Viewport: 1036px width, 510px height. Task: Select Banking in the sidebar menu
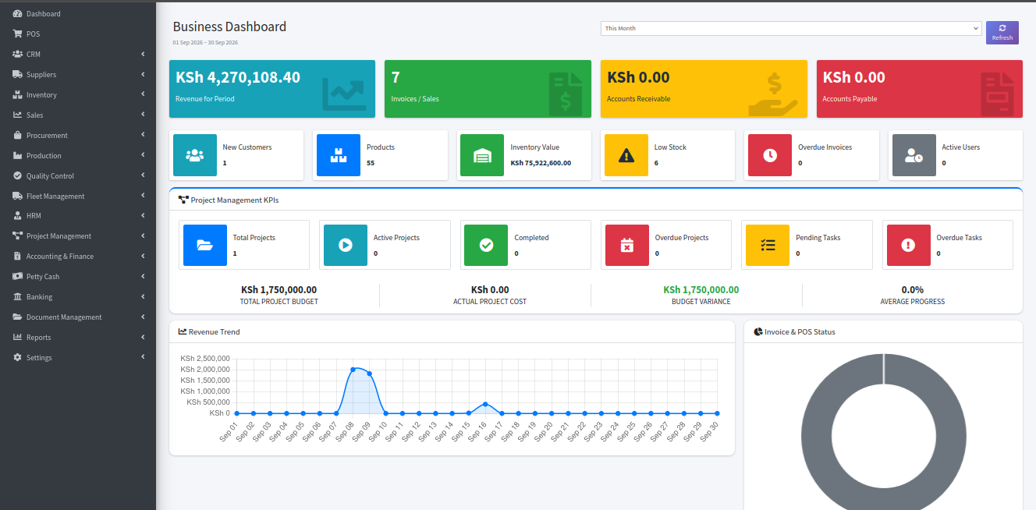pos(78,297)
